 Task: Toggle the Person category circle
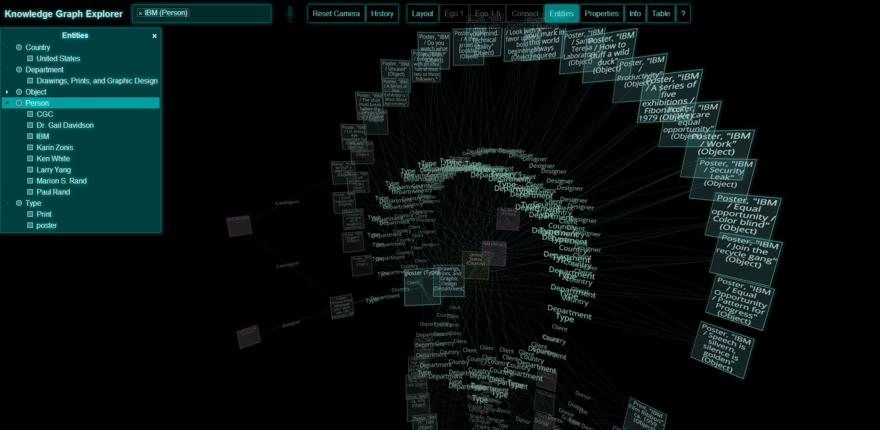(x=19, y=103)
